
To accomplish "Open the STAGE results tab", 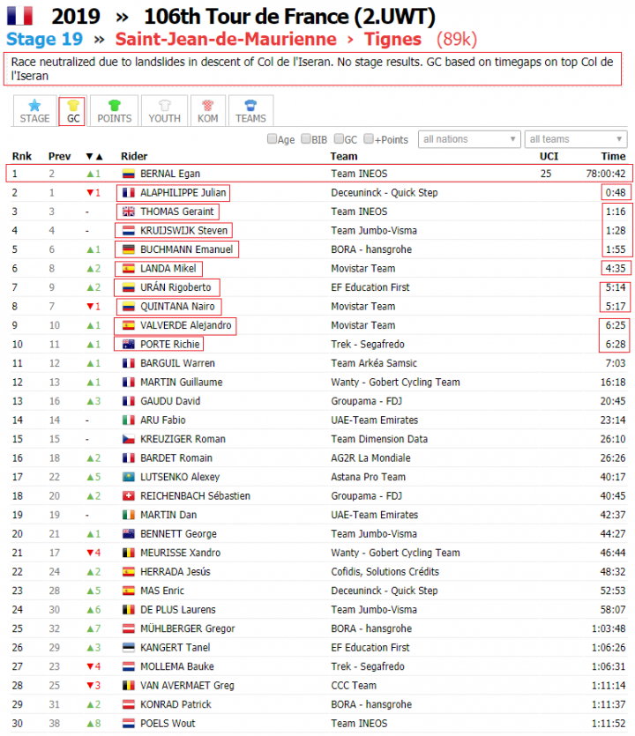I will coord(34,111).
